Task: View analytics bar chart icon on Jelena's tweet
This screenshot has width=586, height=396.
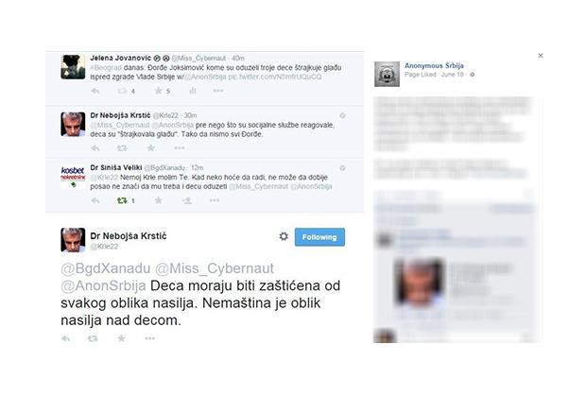Action: click(x=193, y=91)
